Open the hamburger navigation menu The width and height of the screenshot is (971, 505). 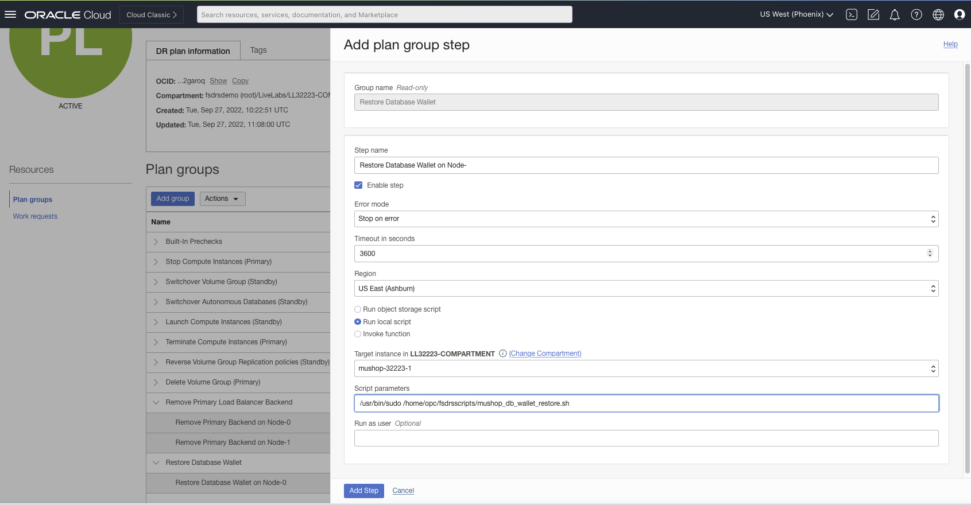click(10, 14)
